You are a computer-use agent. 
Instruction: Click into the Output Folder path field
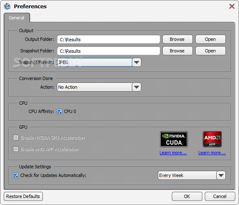point(108,39)
